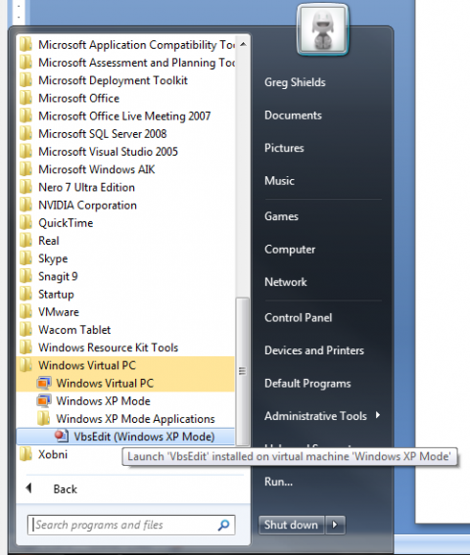Collapse the Windows Virtual PC folder

pos(125,365)
